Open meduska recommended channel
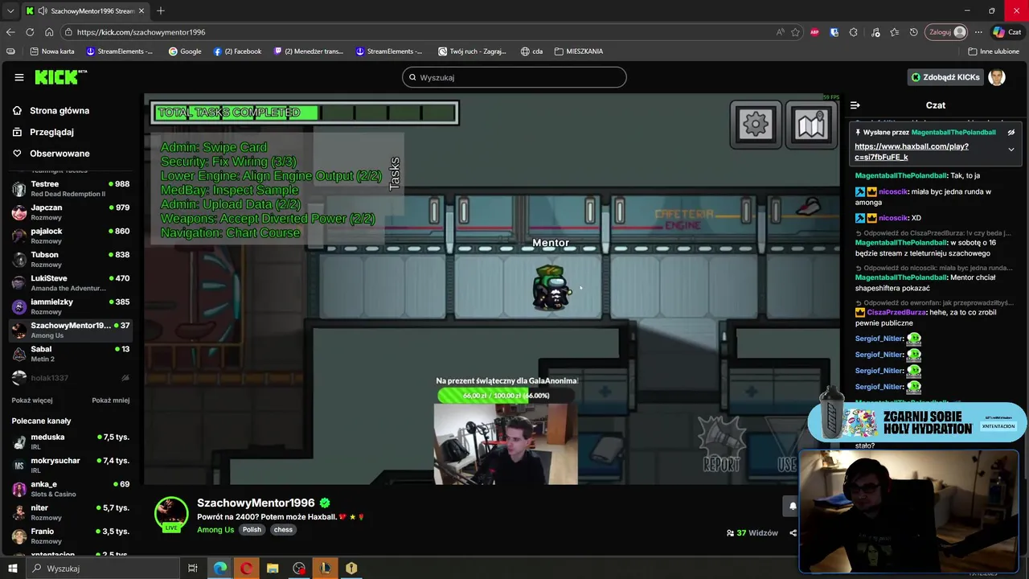This screenshot has height=579, width=1029. [71, 441]
